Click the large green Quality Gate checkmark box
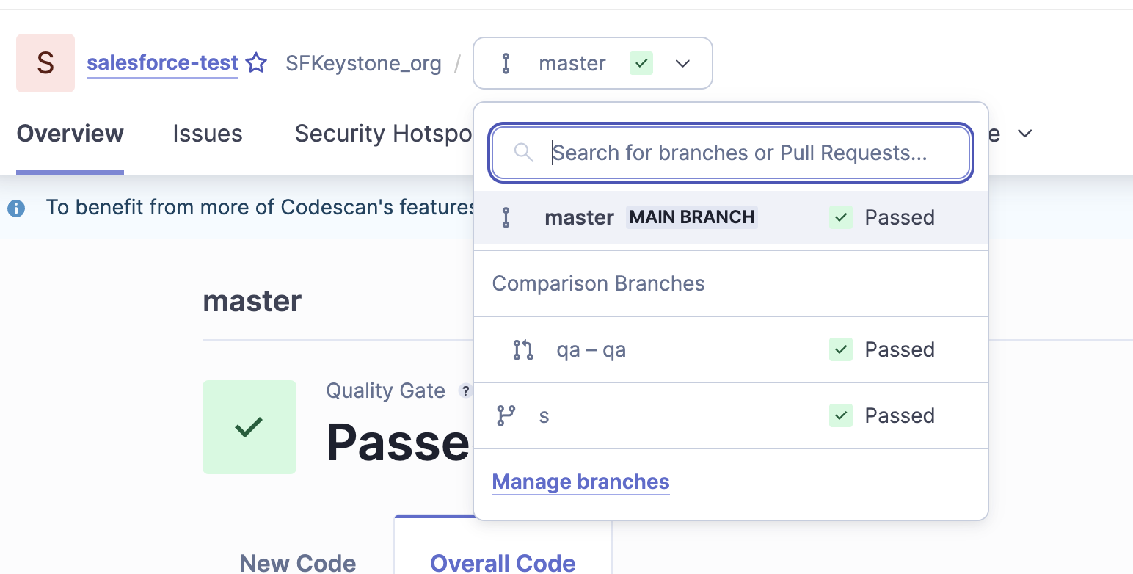1133x574 pixels. pos(249,426)
